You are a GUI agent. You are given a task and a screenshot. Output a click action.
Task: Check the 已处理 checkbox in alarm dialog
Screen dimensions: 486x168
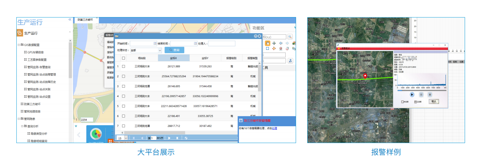coord(415,102)
